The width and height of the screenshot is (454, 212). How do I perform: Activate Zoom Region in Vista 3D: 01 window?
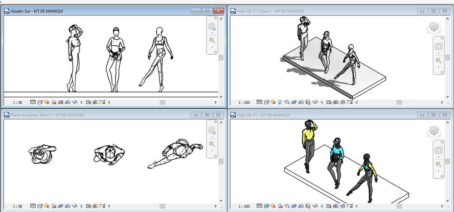click(439, 165)
